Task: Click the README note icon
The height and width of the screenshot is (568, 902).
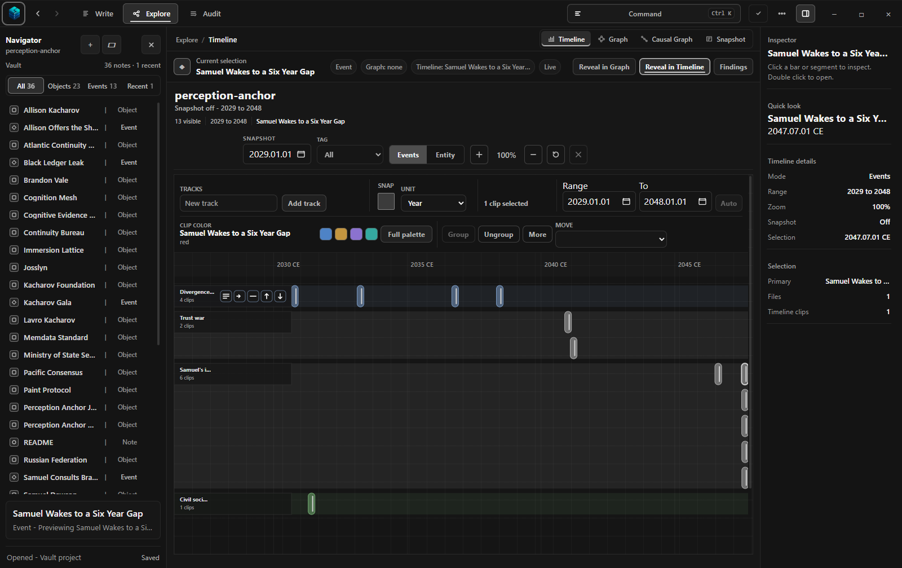Action: click(14, 442)
